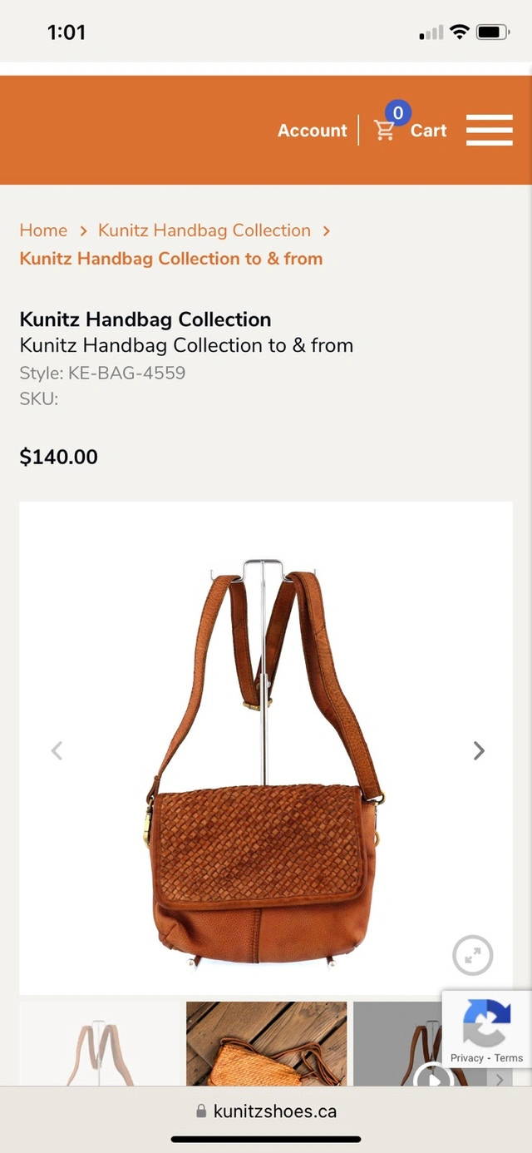Open reCAPTCHA Privacy link
This screenshot has width=532, height=1153.
(467, 1058)
